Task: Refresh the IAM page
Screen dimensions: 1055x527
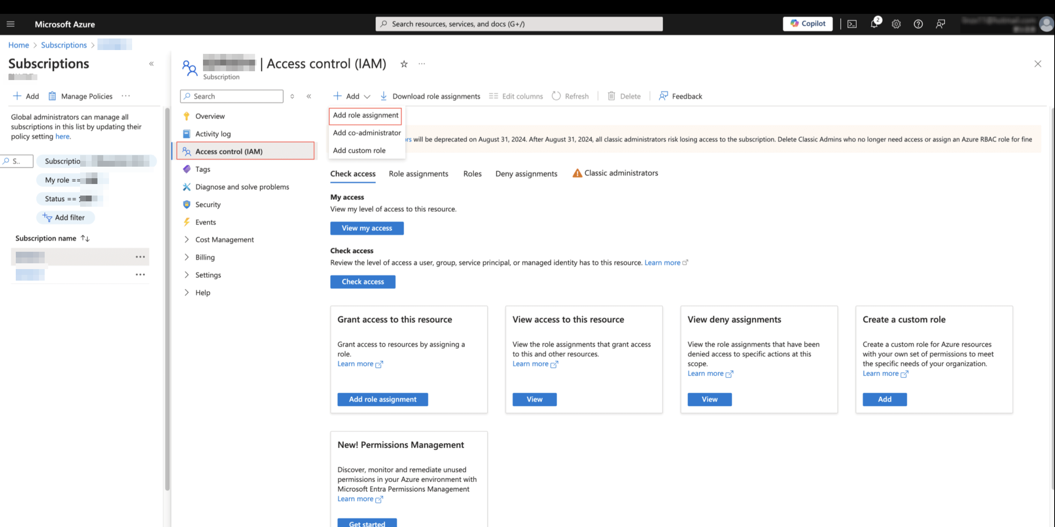Action: pos(570,96)
